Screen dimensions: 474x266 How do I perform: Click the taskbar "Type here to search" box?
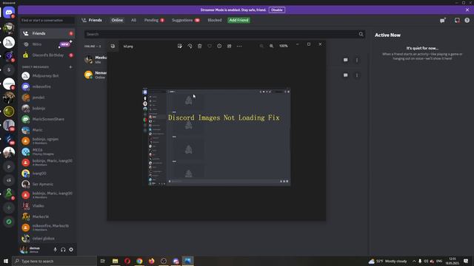point(55,261)
